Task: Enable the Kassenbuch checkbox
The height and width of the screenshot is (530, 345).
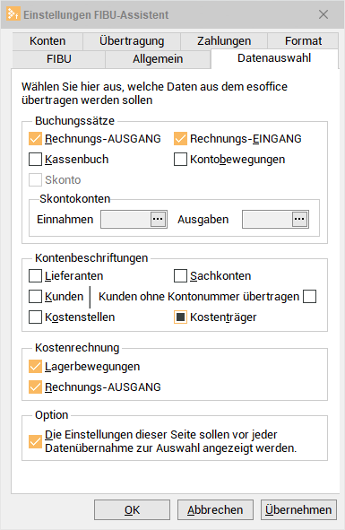Action: pyautogui.click(x=36, y=160)
